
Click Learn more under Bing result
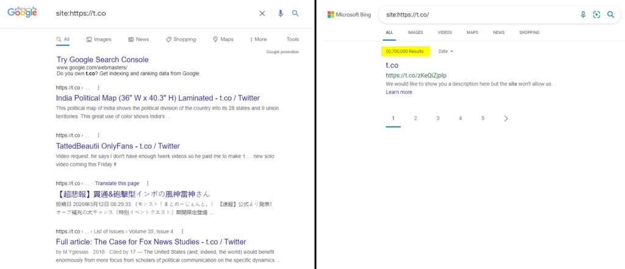point(399,92)
